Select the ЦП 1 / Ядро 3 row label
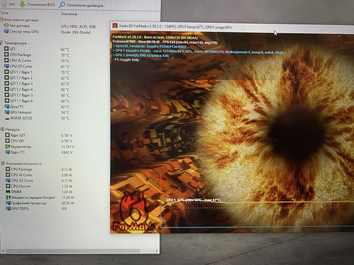The width and height of the screenshot is (354, 265). coord(21,84)
